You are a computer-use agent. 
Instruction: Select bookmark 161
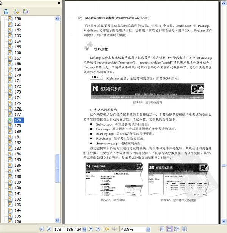[18, 25]
